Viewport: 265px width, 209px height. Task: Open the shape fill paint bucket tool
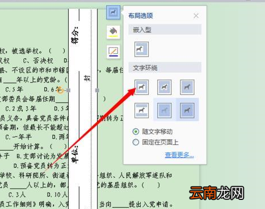(x=113, y=32)
